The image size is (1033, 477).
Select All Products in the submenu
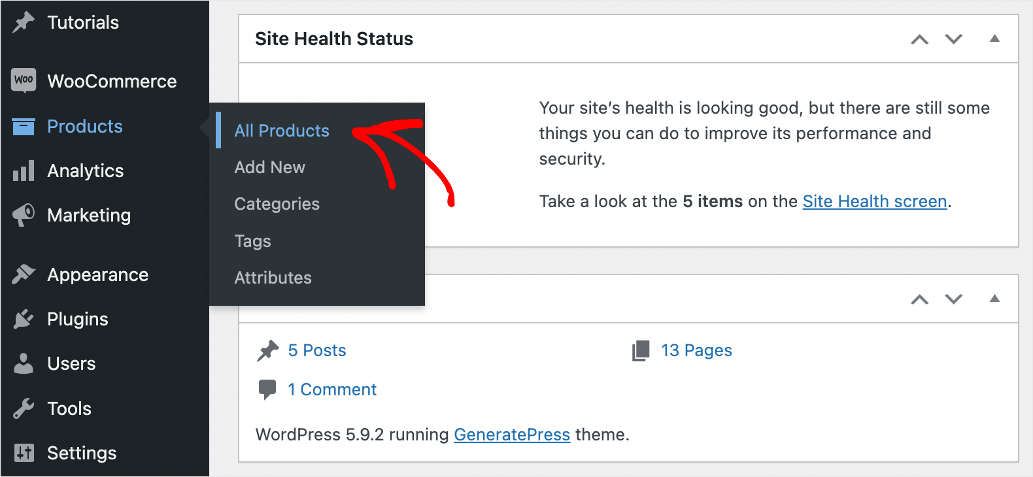[282, 131]
